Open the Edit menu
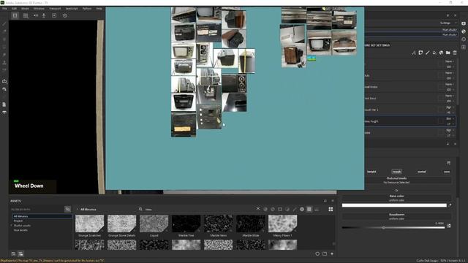This screenshot has height=263, width=468. 14,9
